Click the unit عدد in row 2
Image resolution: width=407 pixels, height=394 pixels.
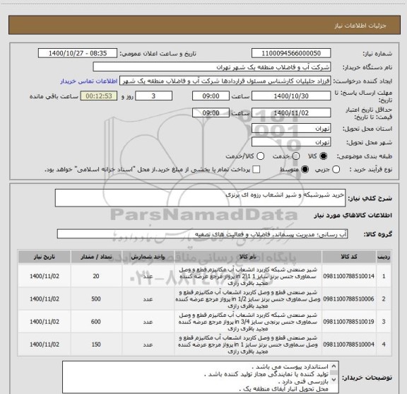click(148, 299)
